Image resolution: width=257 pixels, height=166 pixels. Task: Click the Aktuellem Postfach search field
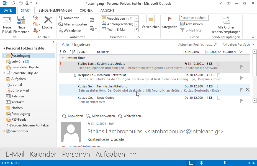(198, 45)
